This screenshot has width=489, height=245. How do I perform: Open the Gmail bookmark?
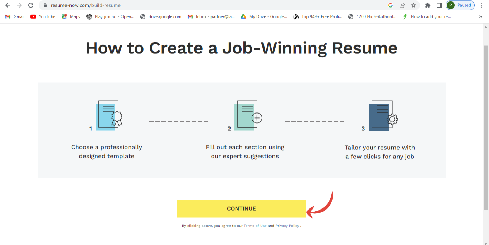pyautogui.click(x=15, y=16)
